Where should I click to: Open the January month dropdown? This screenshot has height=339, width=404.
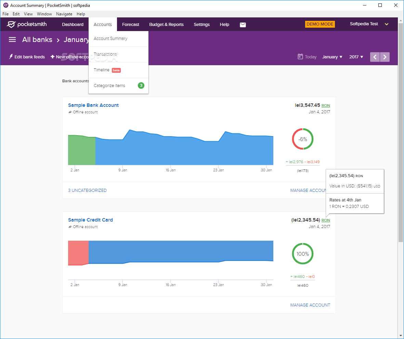tap(332, 57)
